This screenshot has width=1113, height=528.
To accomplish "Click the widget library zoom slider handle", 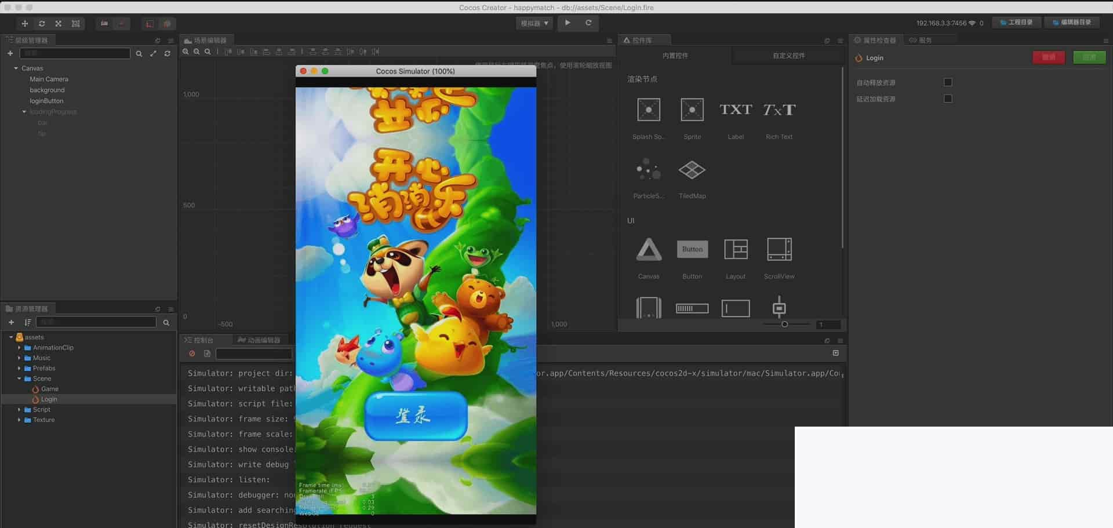I will (x=784, y=325).
